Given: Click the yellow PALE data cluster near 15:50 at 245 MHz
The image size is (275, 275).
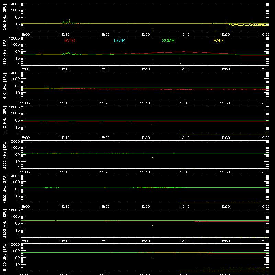Looking at the screenshot, I should point(228,26).
